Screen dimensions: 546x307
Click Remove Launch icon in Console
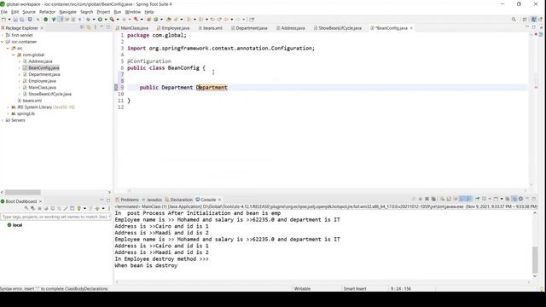tap(427, 199)
